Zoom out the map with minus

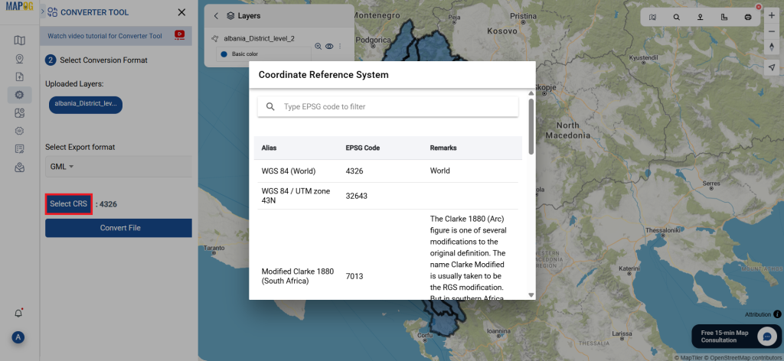pos(772,31)
